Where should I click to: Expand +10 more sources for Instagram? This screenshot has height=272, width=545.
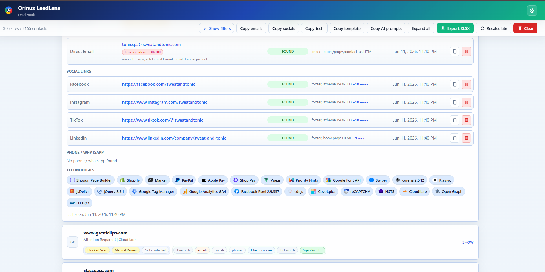click(361, 102)
